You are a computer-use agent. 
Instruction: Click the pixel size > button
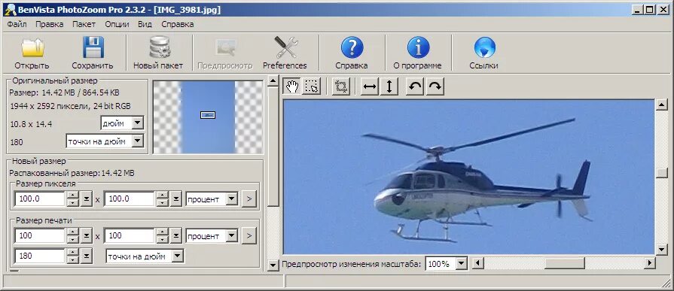click(249, 199)
